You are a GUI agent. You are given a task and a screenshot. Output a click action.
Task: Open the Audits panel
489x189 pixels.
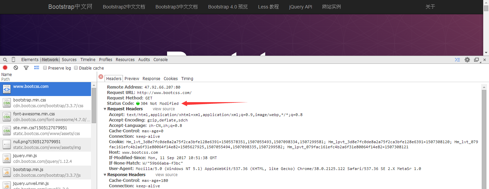[144, 60]
